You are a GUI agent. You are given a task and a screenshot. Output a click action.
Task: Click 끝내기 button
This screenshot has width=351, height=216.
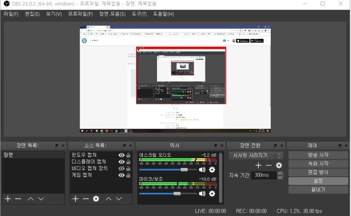pos(318,189)
